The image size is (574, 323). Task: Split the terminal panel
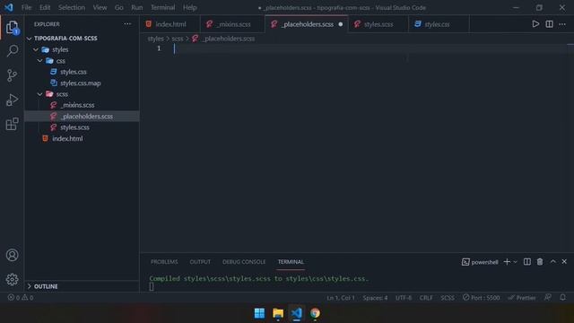tap(527, 261)
